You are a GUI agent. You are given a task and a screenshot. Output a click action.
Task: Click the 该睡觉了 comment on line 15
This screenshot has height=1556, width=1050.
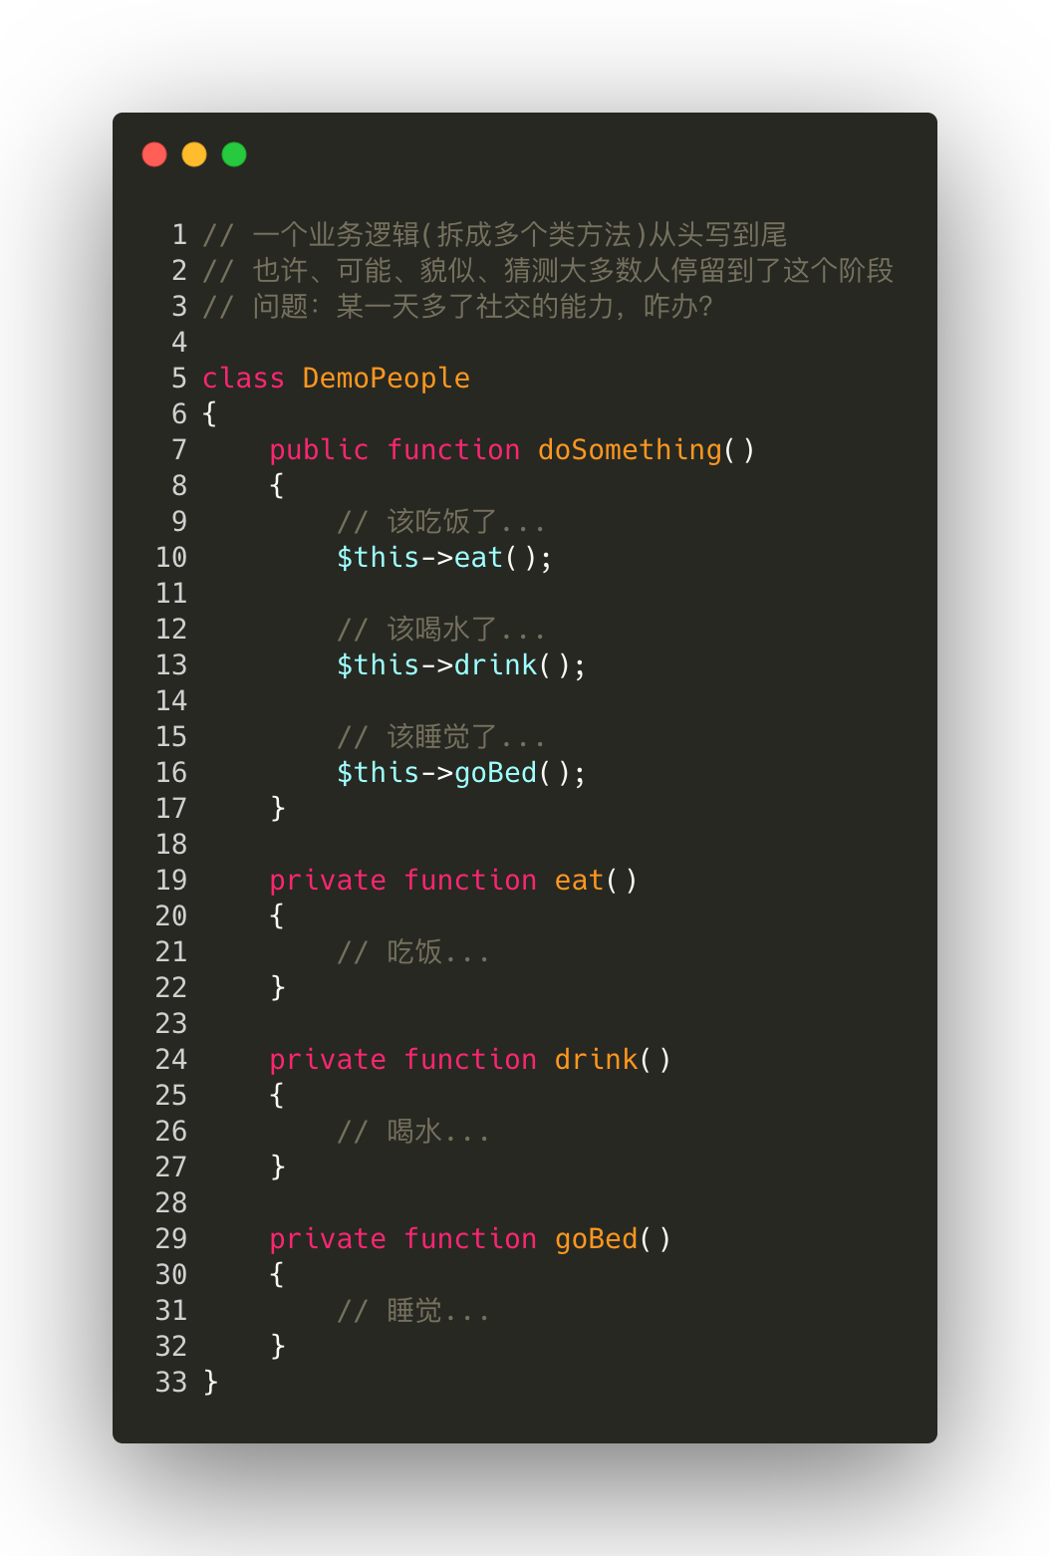click(x=441, y=737)
